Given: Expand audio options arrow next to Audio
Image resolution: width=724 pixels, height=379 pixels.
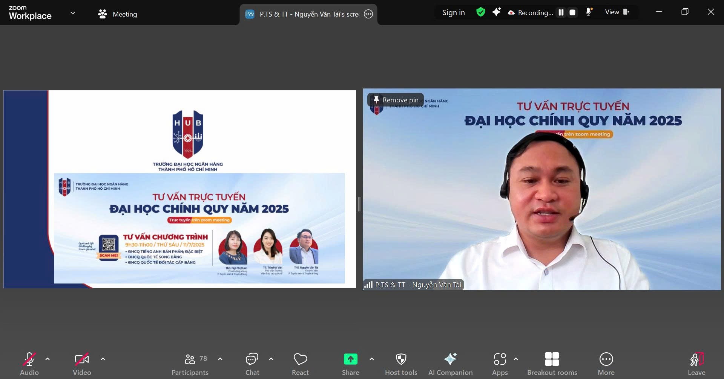Looking at the screenshot, I should (x=48, y=359).
